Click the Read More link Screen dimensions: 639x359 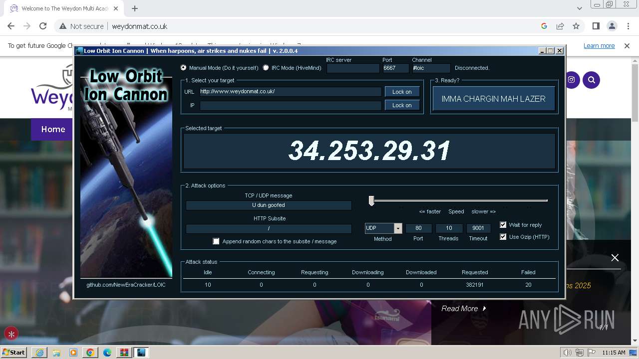[x=464, y=309]
